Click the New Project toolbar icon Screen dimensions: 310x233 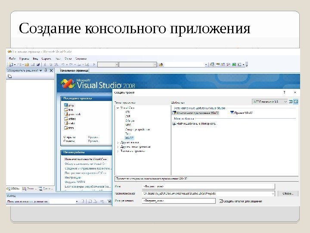(x=10, y=65)
